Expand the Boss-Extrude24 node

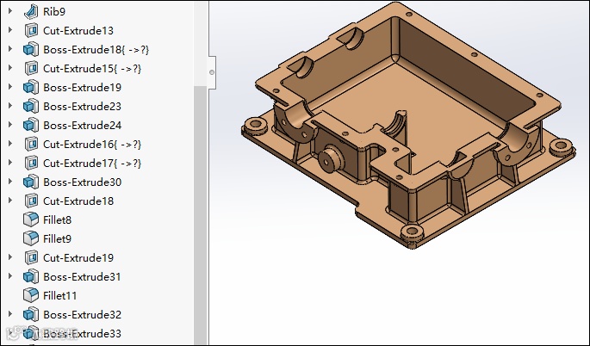tap(10, 125)
